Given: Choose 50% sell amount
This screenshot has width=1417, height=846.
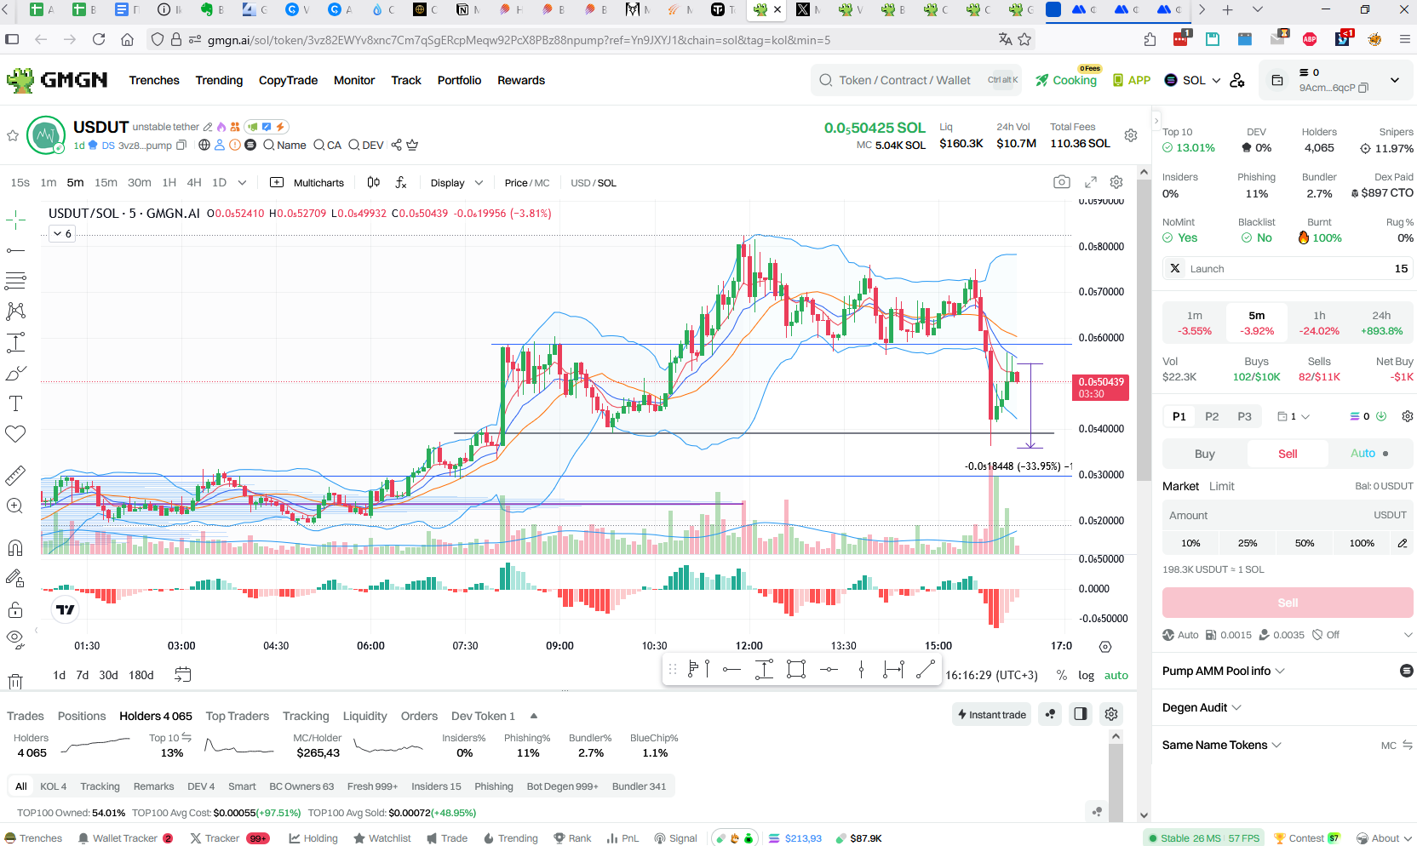Looking at the screenshot, I should coord(1305,543).
